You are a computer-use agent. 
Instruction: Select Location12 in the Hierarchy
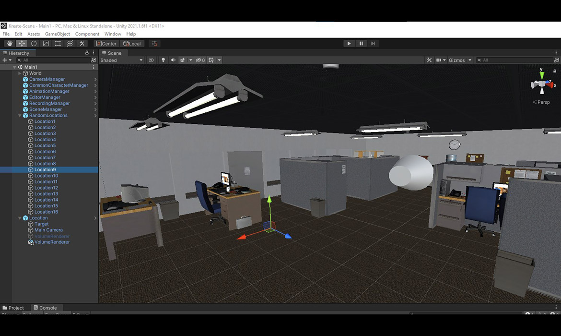(x=46, y=188)
